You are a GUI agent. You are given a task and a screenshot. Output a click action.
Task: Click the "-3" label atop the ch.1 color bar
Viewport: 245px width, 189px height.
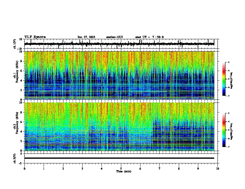point(228,62)
